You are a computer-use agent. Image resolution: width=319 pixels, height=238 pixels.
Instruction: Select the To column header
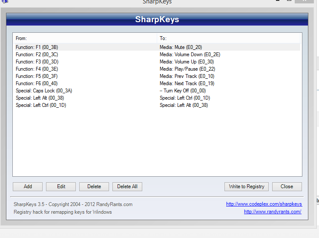[228, 38]
